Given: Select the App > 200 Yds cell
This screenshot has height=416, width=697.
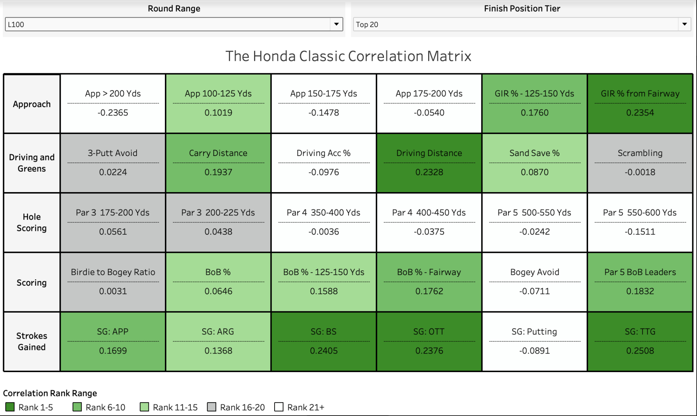Looking at the screenshot, I should click(x=113, y=104).
